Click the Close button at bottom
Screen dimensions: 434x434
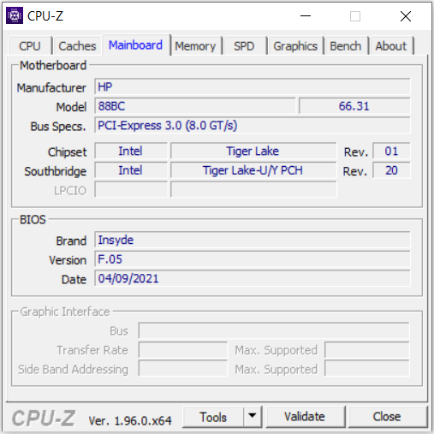tap(387, 417)
